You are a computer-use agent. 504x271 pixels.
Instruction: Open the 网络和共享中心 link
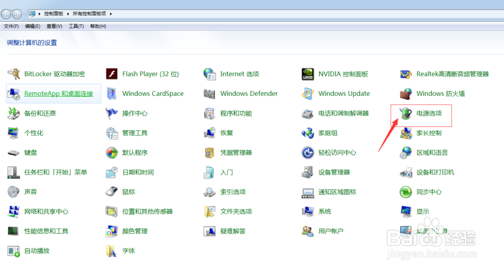(x=46, y=211)
